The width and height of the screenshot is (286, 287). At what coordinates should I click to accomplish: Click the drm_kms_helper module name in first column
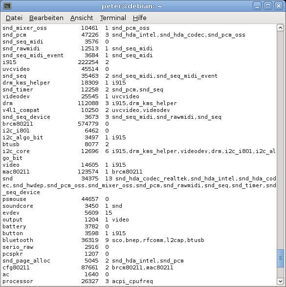pyautogui.click(x=26, y=83)
